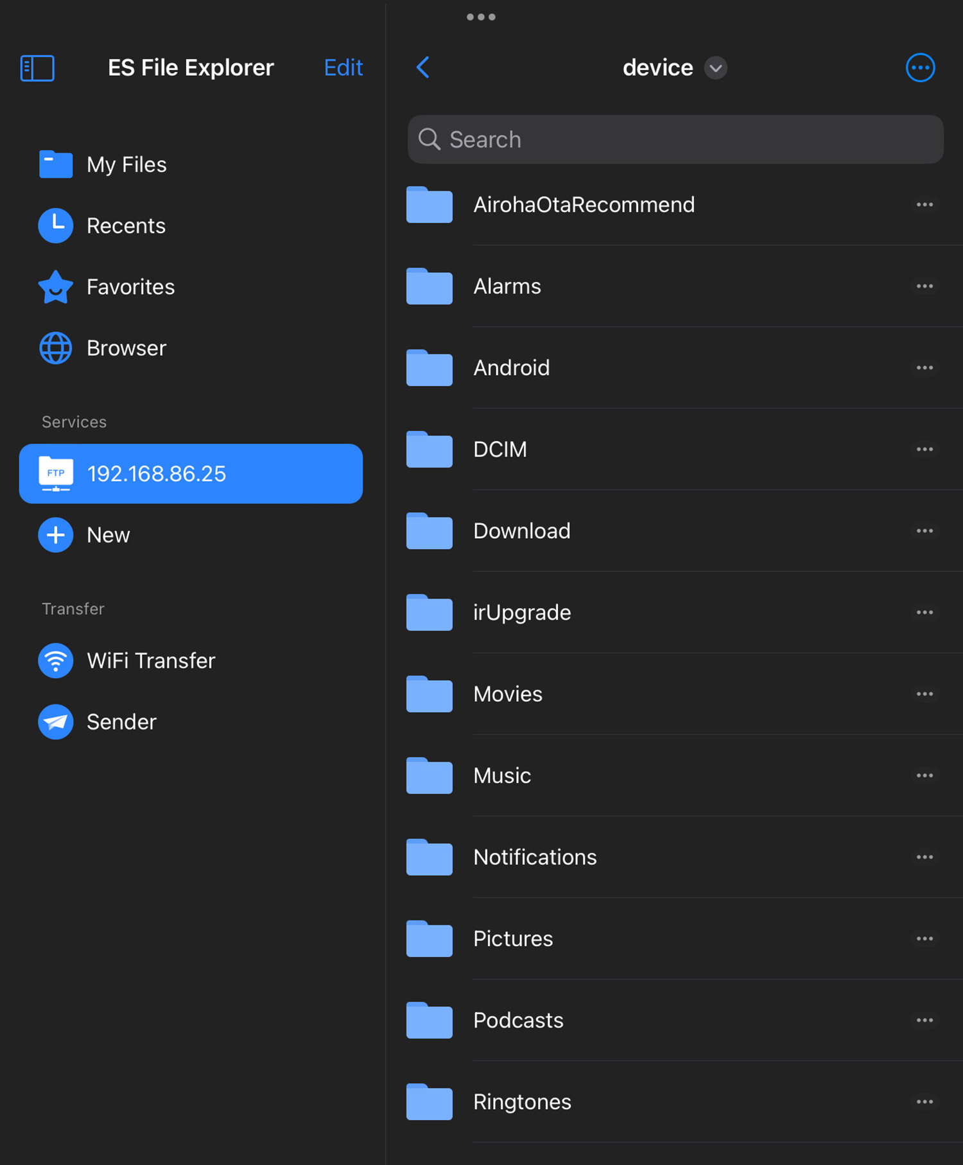
Task: Add New service plus icon
Action: click(x=56, y=535)
